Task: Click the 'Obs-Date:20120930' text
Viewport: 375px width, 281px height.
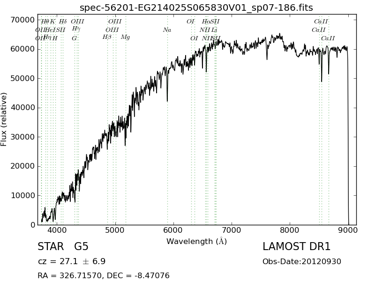Action: pos(302,262)
